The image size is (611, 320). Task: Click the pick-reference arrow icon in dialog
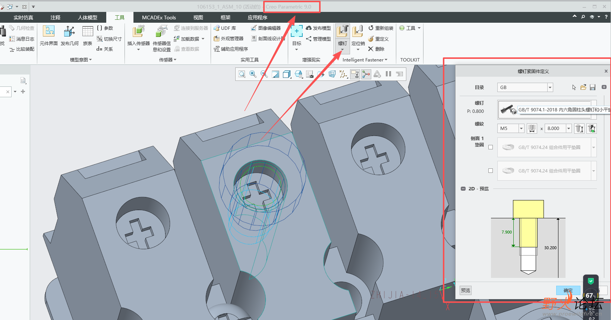tap(574, 87)
